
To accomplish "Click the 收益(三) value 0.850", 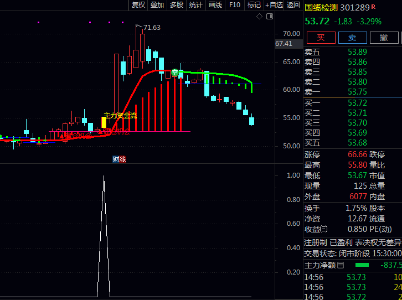I will coord(357,229).
